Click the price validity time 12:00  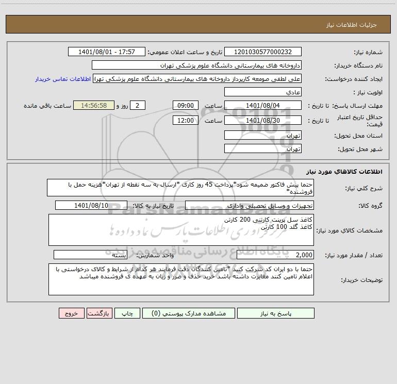pos(185,120)
